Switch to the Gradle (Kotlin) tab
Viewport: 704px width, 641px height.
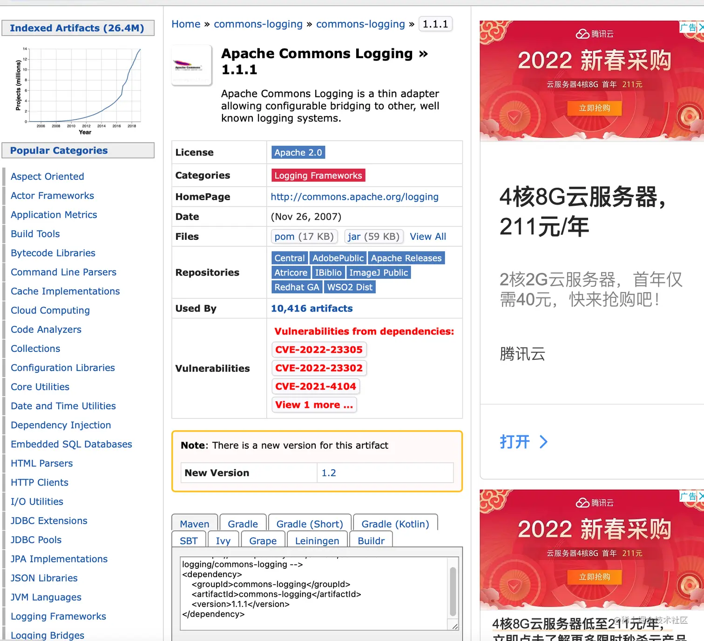pos(395,524)
